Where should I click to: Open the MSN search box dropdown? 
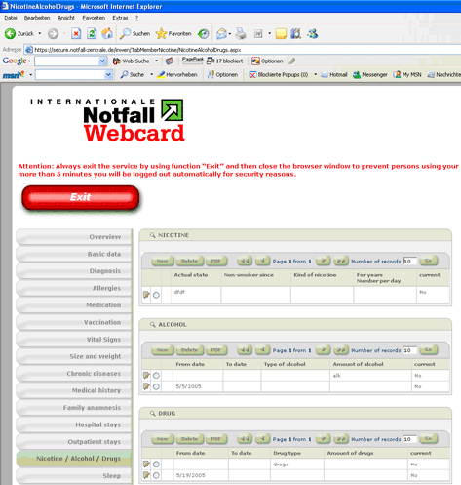click(x=108, y=75)
